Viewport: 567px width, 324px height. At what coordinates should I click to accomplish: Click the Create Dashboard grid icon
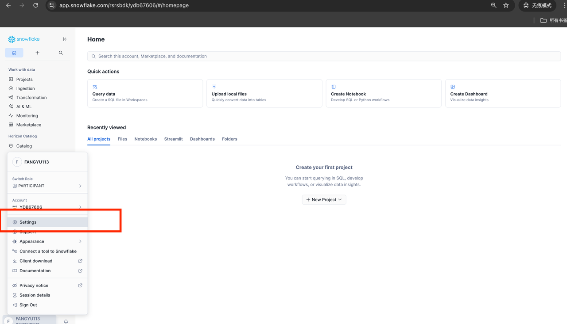click(x=453, y=87)
